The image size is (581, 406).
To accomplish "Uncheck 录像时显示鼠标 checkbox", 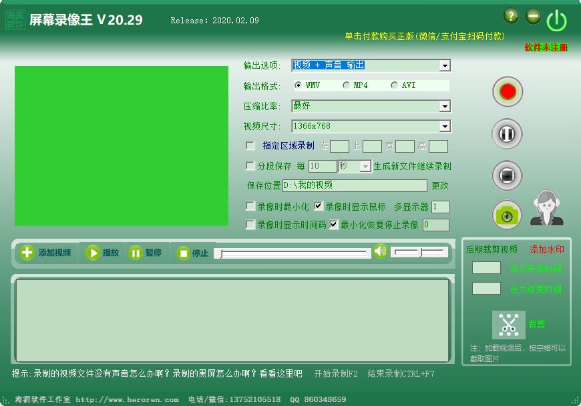I will point(319,206).
